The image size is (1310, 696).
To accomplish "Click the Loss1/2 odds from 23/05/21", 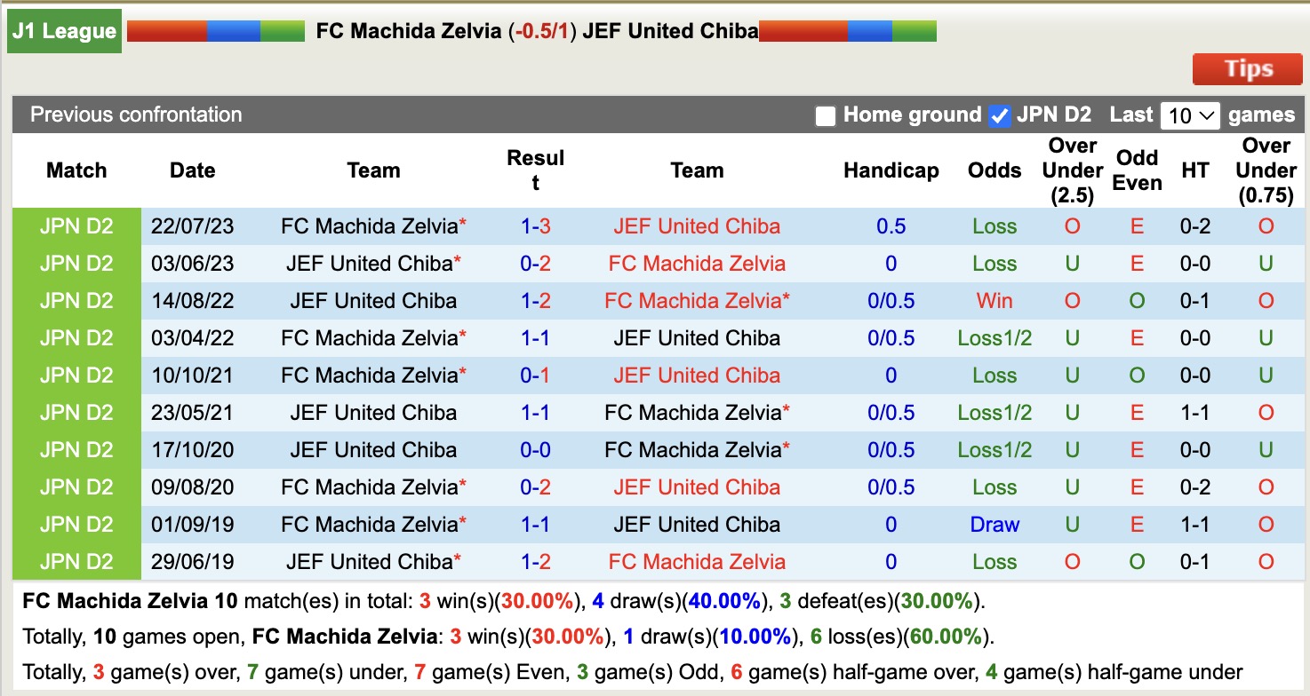I will pos(994,412).
